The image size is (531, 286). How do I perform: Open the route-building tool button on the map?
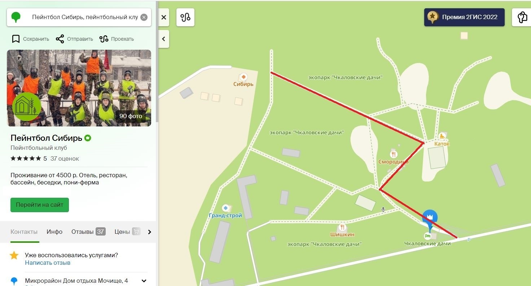(x=185, y=17)
